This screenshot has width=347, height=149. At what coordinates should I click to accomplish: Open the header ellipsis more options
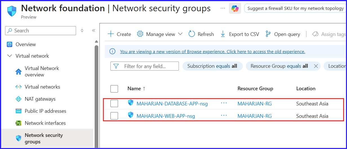coord(223,8)
